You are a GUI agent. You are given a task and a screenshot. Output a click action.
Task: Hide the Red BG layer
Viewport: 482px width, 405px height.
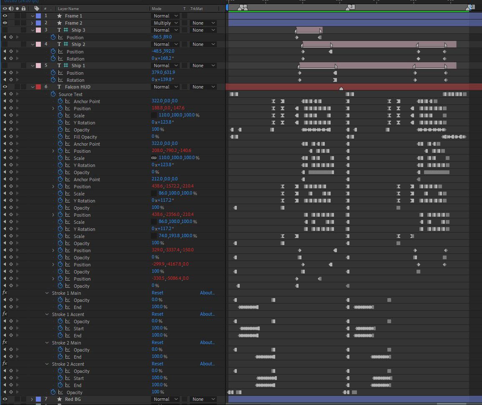click(5, 399)
